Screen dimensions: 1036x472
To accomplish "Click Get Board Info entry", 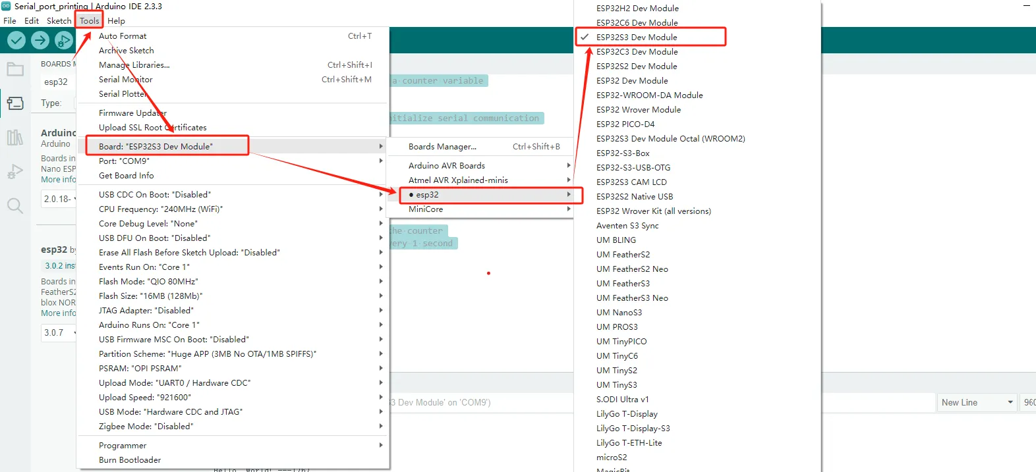I will click(233, 176).
